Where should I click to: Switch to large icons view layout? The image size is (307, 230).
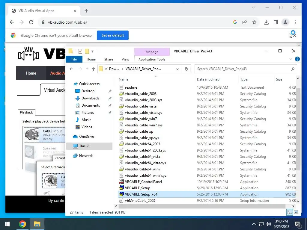tap(296, 212)
